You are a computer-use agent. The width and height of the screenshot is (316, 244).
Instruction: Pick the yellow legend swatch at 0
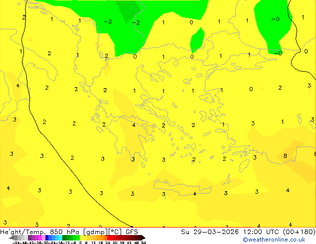pyautogui.click(x=81, y=238)
